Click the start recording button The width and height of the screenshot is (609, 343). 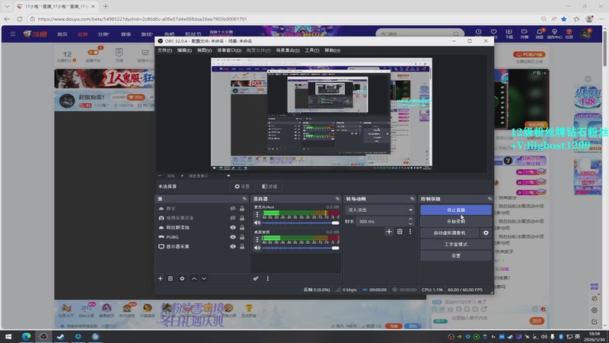tap(455, 221)
